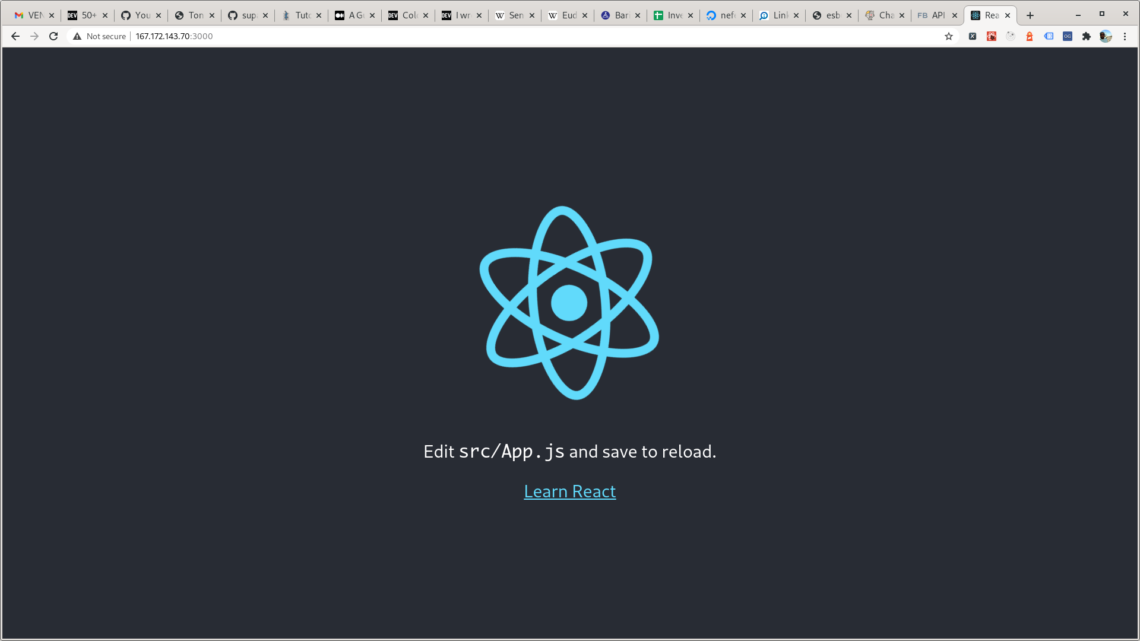Go back to the previous page
This screenshot has width=1140, height=641.
[x=15, y=36]
